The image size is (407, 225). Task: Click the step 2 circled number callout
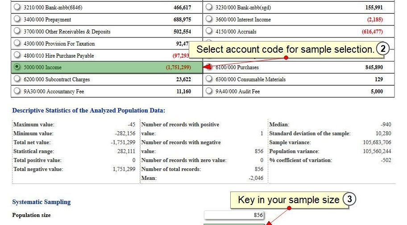382,49
